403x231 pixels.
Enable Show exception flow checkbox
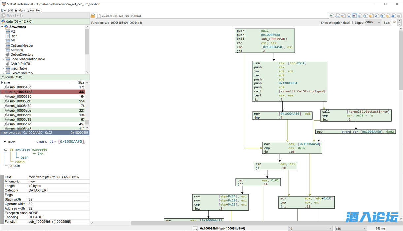coord(351,23)
